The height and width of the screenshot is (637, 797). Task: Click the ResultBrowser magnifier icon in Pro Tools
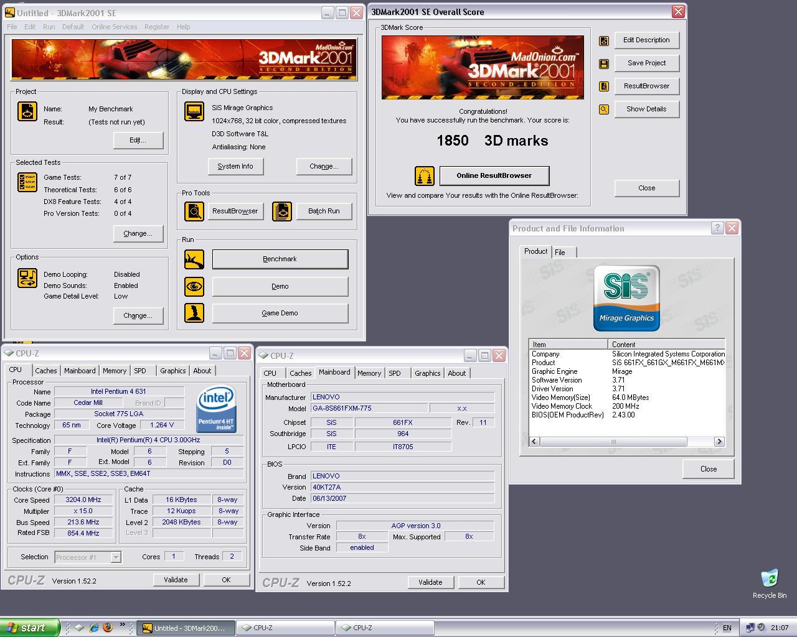(194, 212)
